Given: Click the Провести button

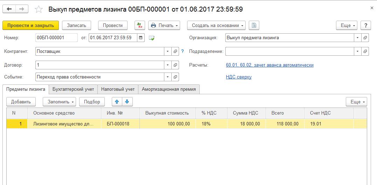Looking at the screenshot, I should click(x=113, y=25).
